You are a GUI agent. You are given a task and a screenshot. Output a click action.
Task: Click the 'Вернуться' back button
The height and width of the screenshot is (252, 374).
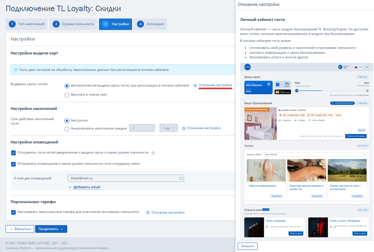coord(20,229)
